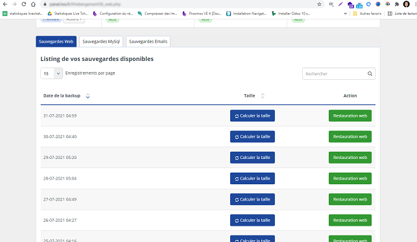Calculate size for 31-07-2021 backup
The height and width of the screenshot is (242, 417).
click(252, 115)
